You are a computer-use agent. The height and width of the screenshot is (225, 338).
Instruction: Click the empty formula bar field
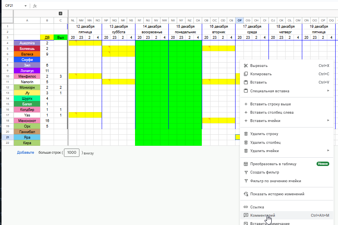(187, 6)
